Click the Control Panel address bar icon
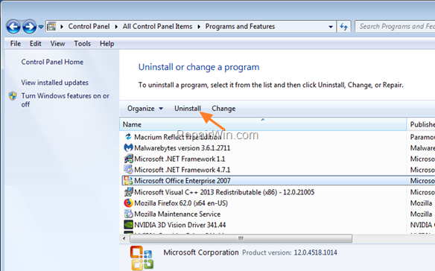This screenshot has width=435, height=271. (51, 27)
